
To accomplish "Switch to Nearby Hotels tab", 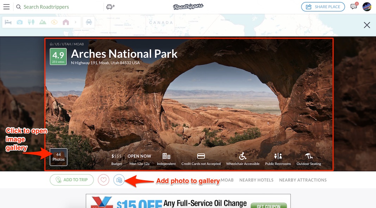I will tap(256, 180).
